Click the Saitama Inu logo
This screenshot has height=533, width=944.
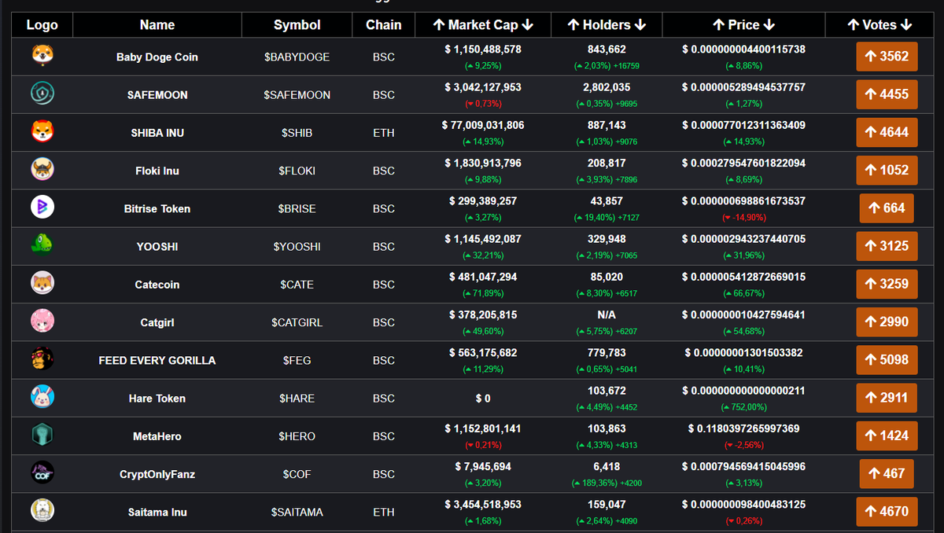coord(42,511)
